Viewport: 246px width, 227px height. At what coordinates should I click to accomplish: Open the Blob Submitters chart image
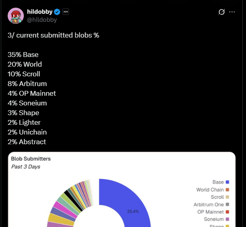(x=122, y=189)
